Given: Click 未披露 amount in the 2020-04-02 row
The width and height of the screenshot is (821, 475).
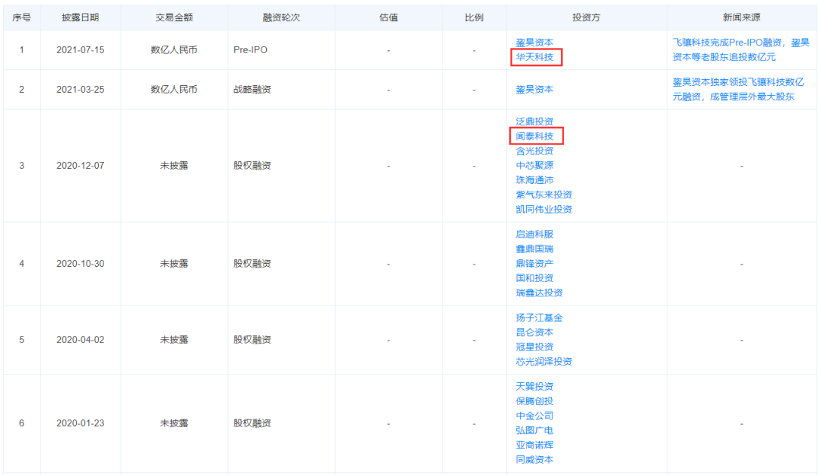Looking at the screenshot, I should (174, 340).
